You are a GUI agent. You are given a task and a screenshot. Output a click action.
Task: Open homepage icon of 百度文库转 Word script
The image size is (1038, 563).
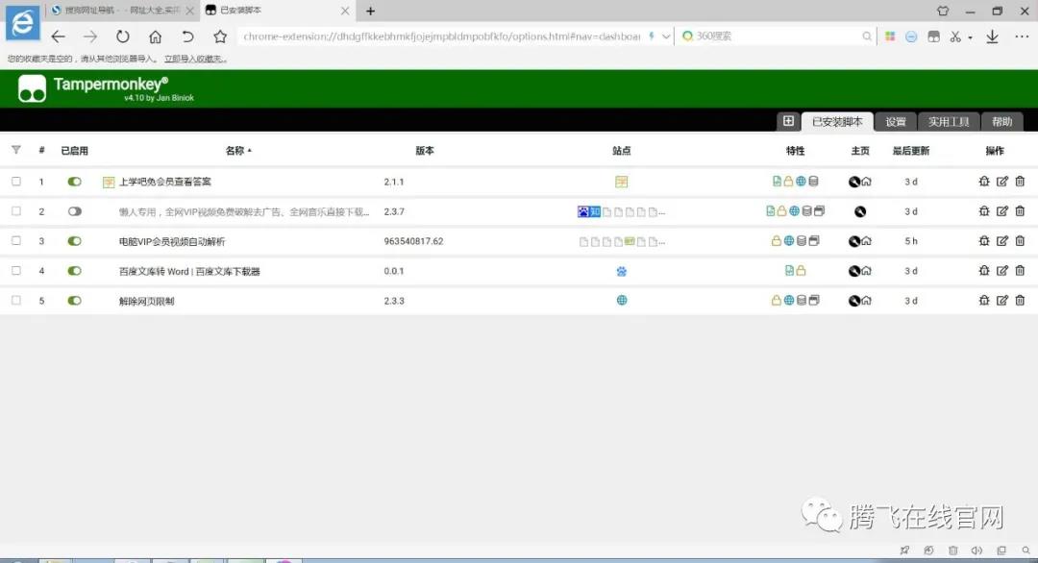click(x=866, y=272)
